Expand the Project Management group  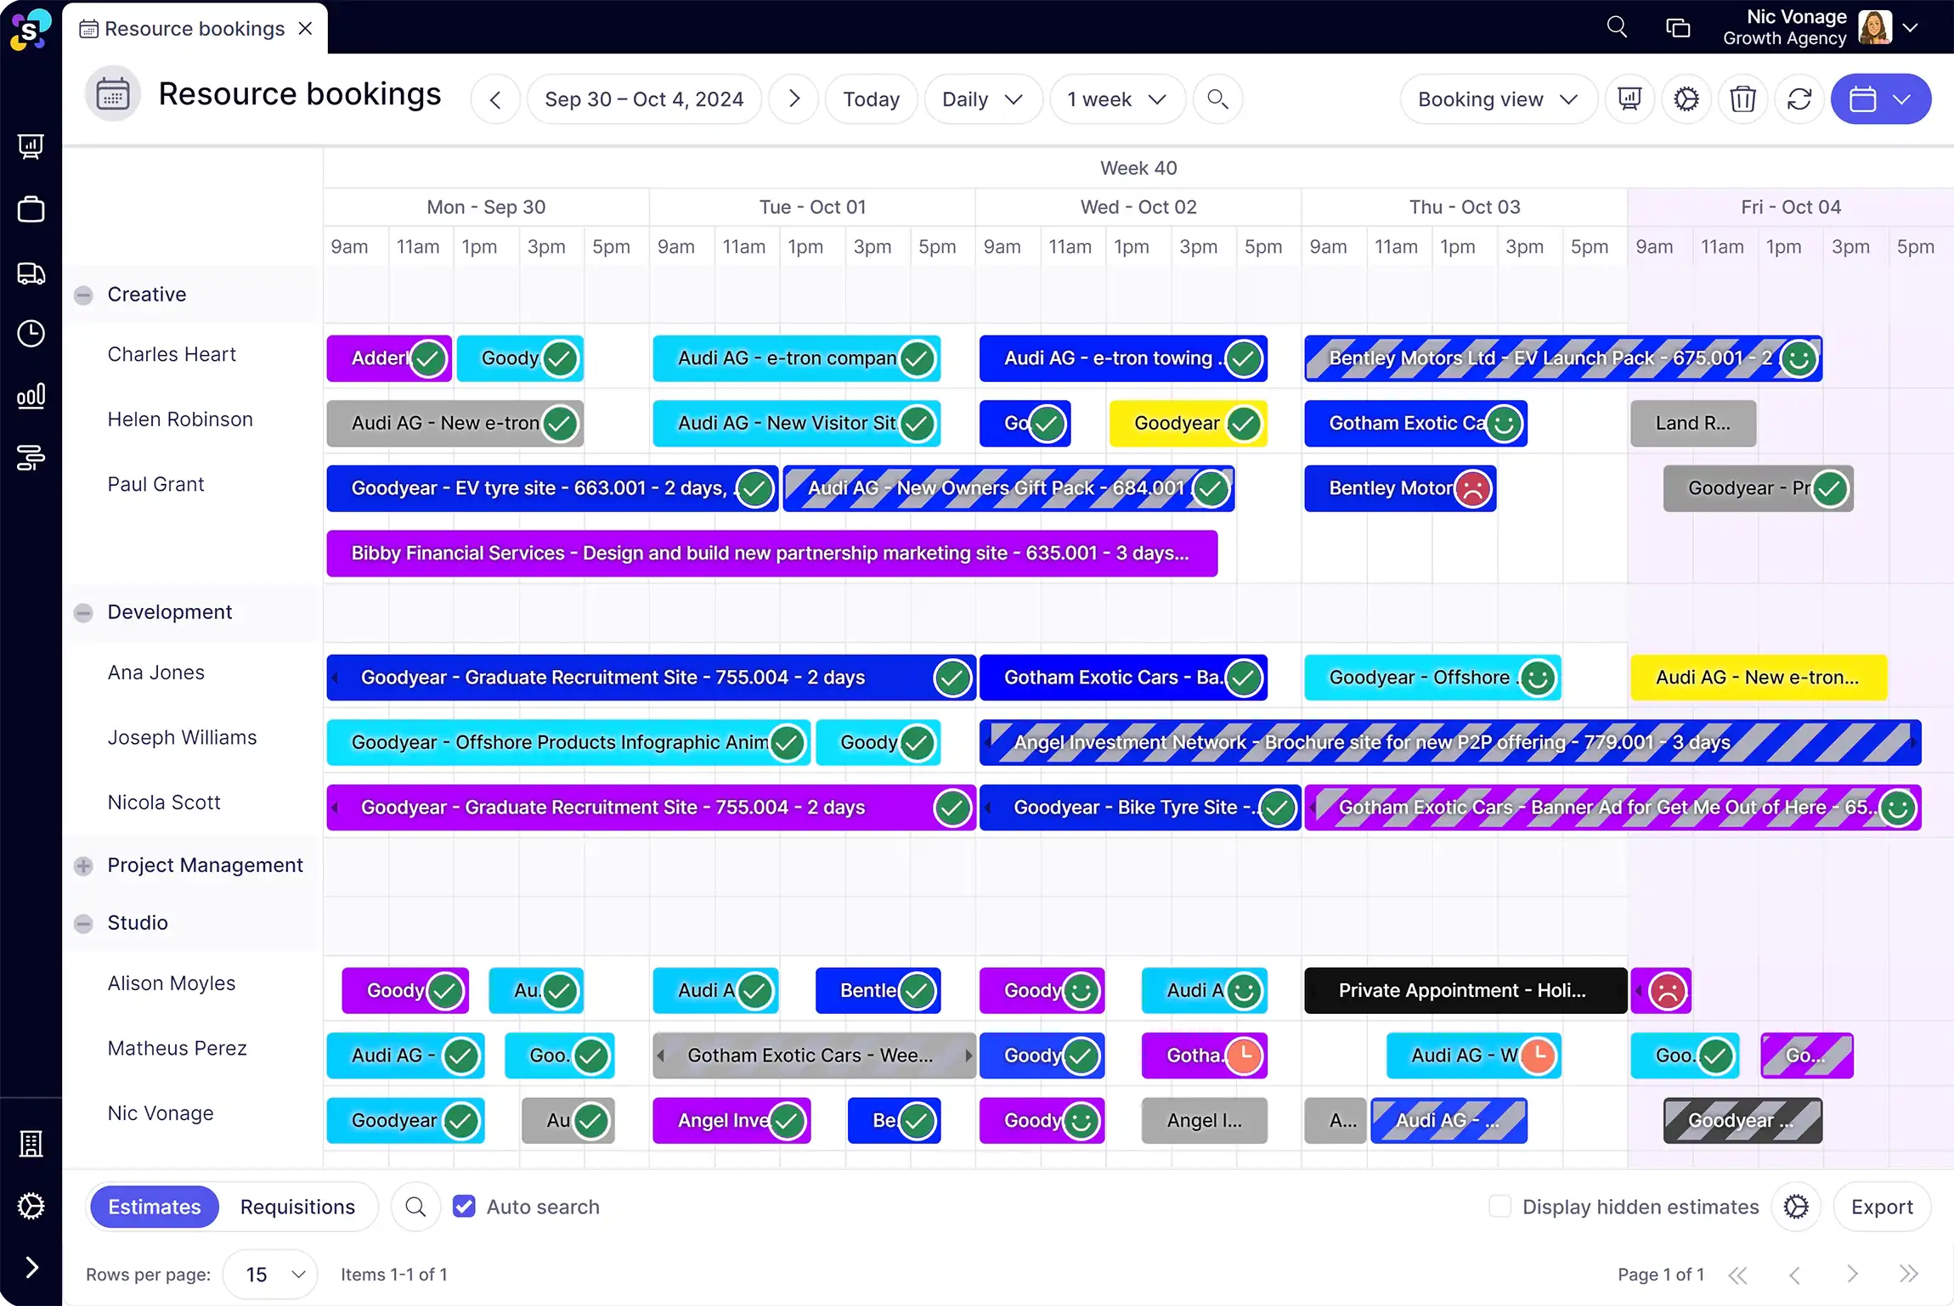point(83,866)
